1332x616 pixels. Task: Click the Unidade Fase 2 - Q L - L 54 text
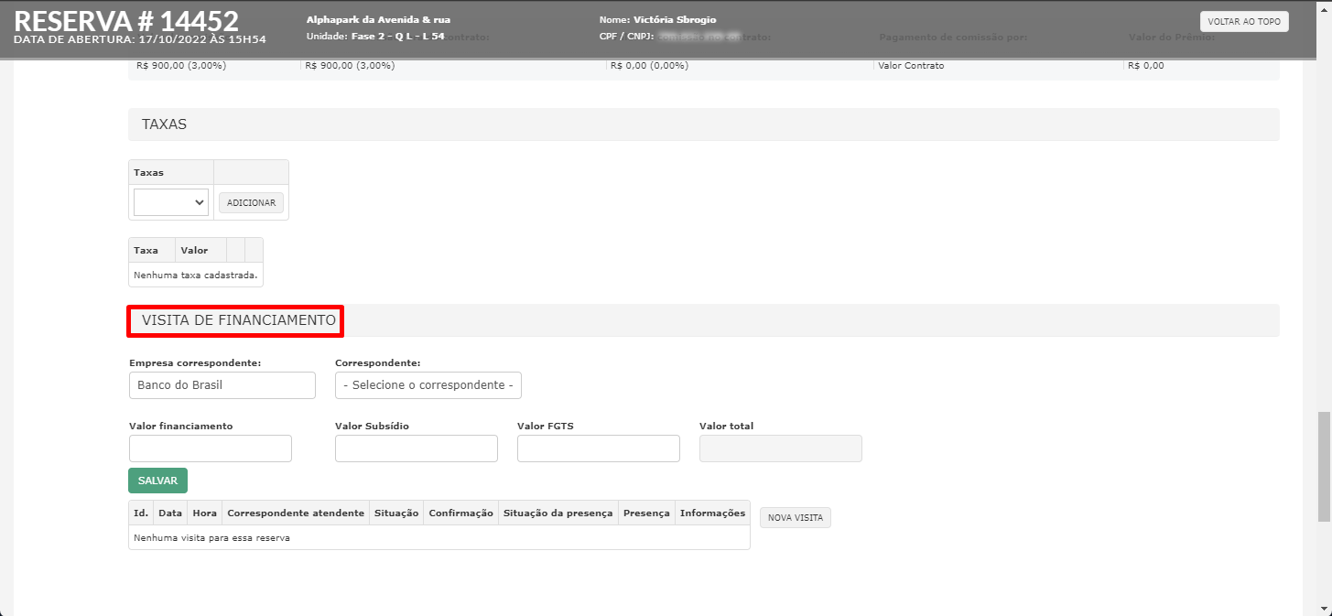tap(375, 37)
